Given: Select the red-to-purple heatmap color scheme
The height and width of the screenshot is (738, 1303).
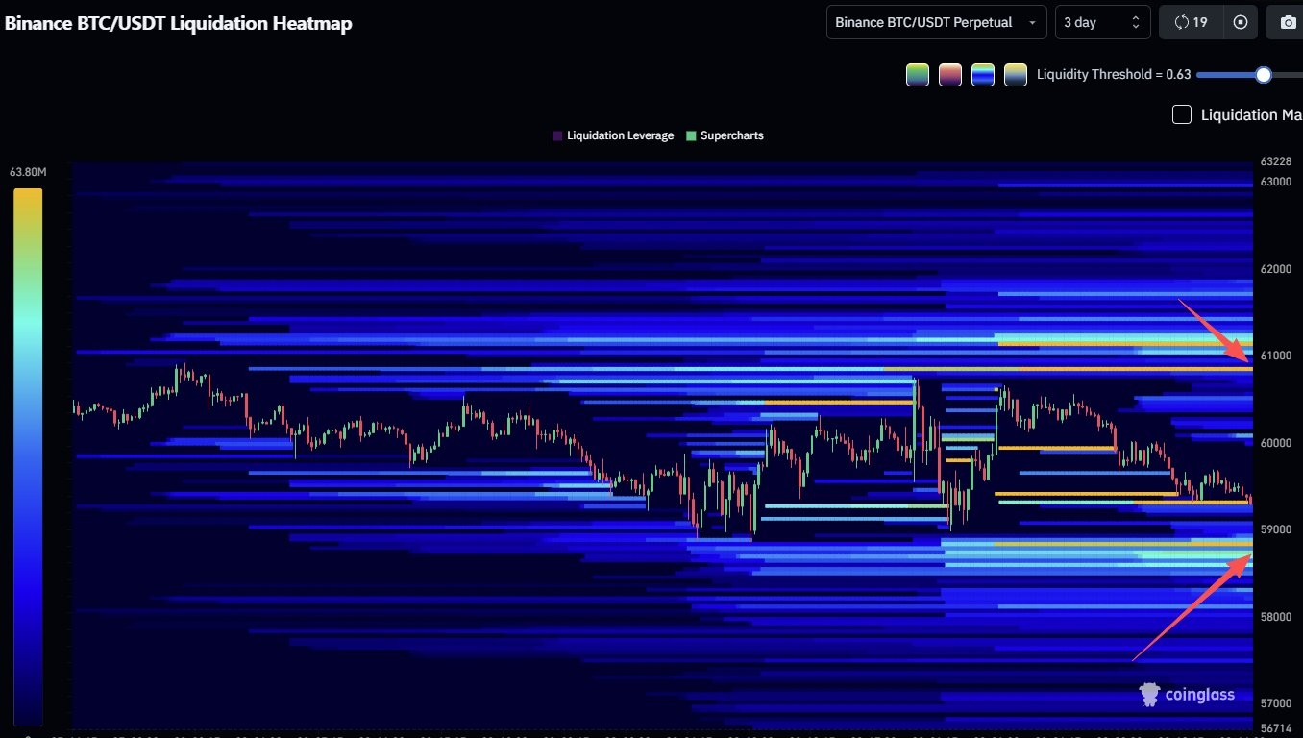Looking at the screenshot, I should [x=950, y=75].
